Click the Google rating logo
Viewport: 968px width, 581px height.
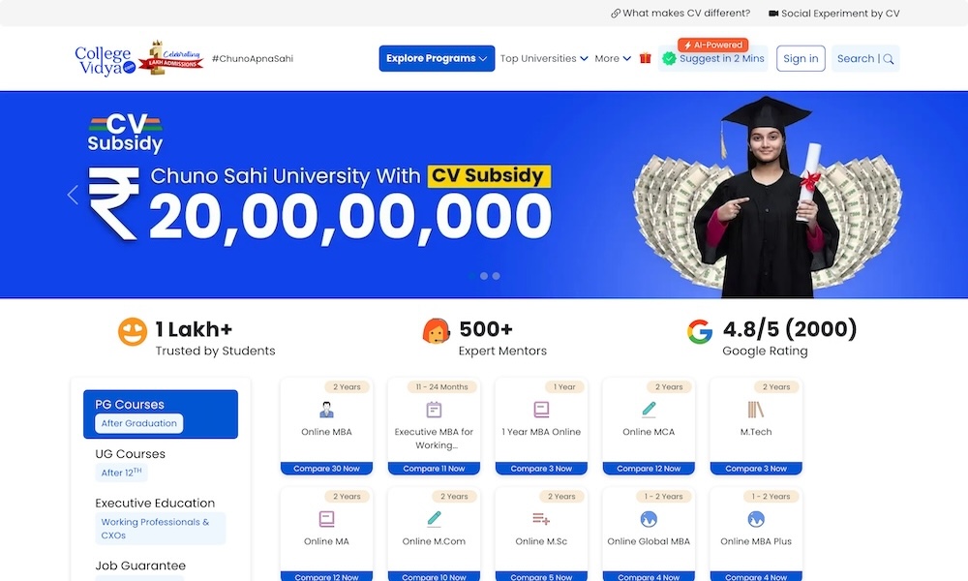pyautogui.click(x=700, y=331)
